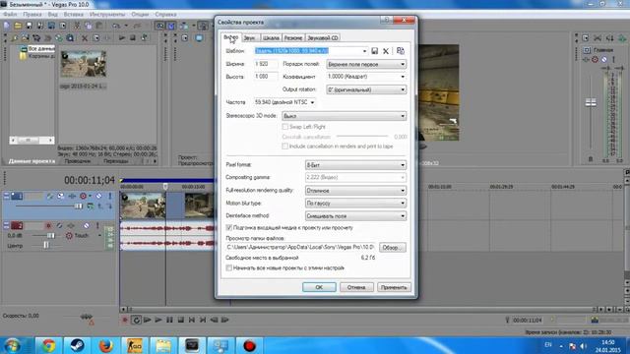Click the red Record button in transport bar
Screen dimensions: 630x354
point(125,320)
